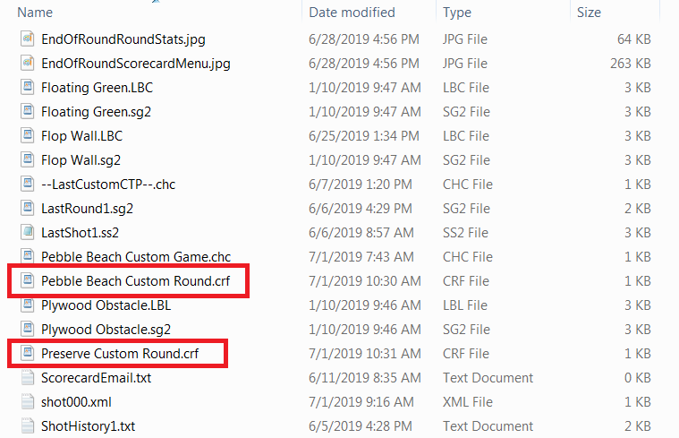Select Pebble Beach Custom Game.chc file name
This screenshot has width=679, height=438.
tap(136, 257)
